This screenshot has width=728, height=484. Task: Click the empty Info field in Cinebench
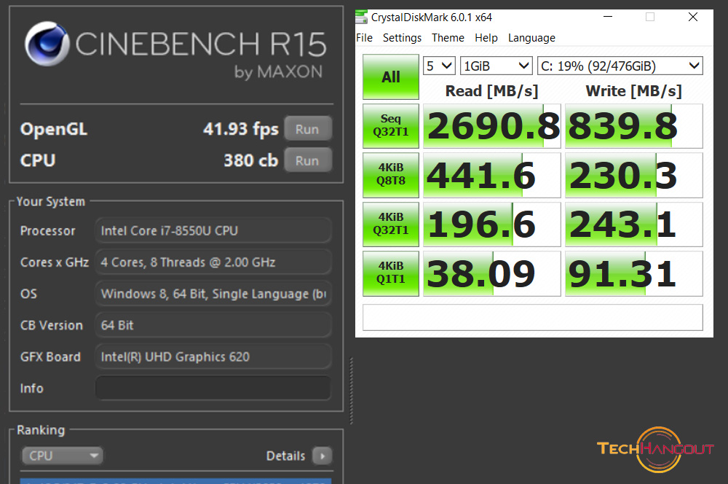(213, 389)
